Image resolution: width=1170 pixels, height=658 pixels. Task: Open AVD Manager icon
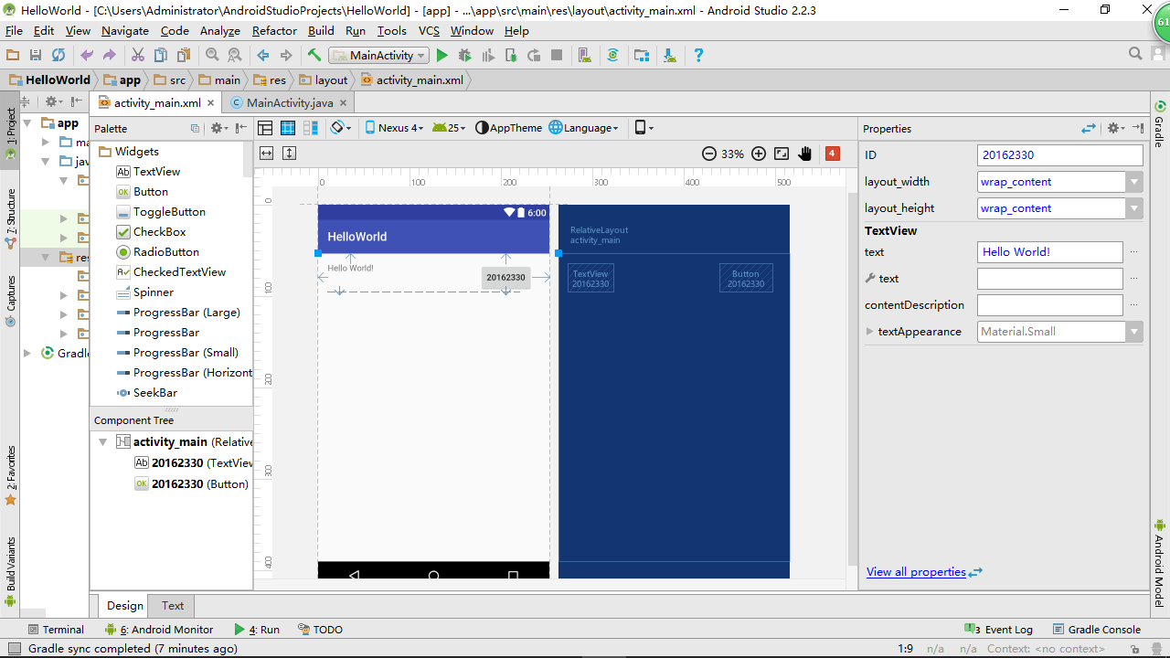click(584, 55)
